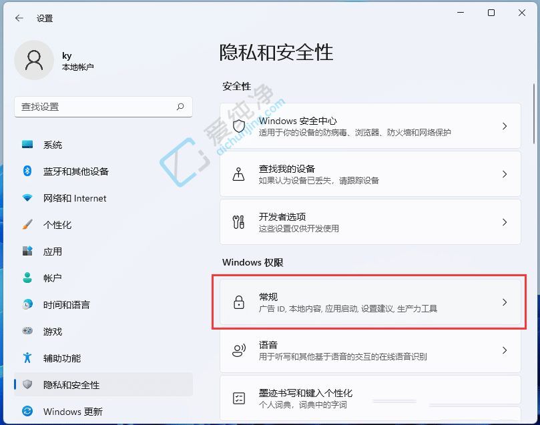This screenshot has width=540, height=425.
Task: Click the vertical scrollbar thumb
Action: [535, 113]
